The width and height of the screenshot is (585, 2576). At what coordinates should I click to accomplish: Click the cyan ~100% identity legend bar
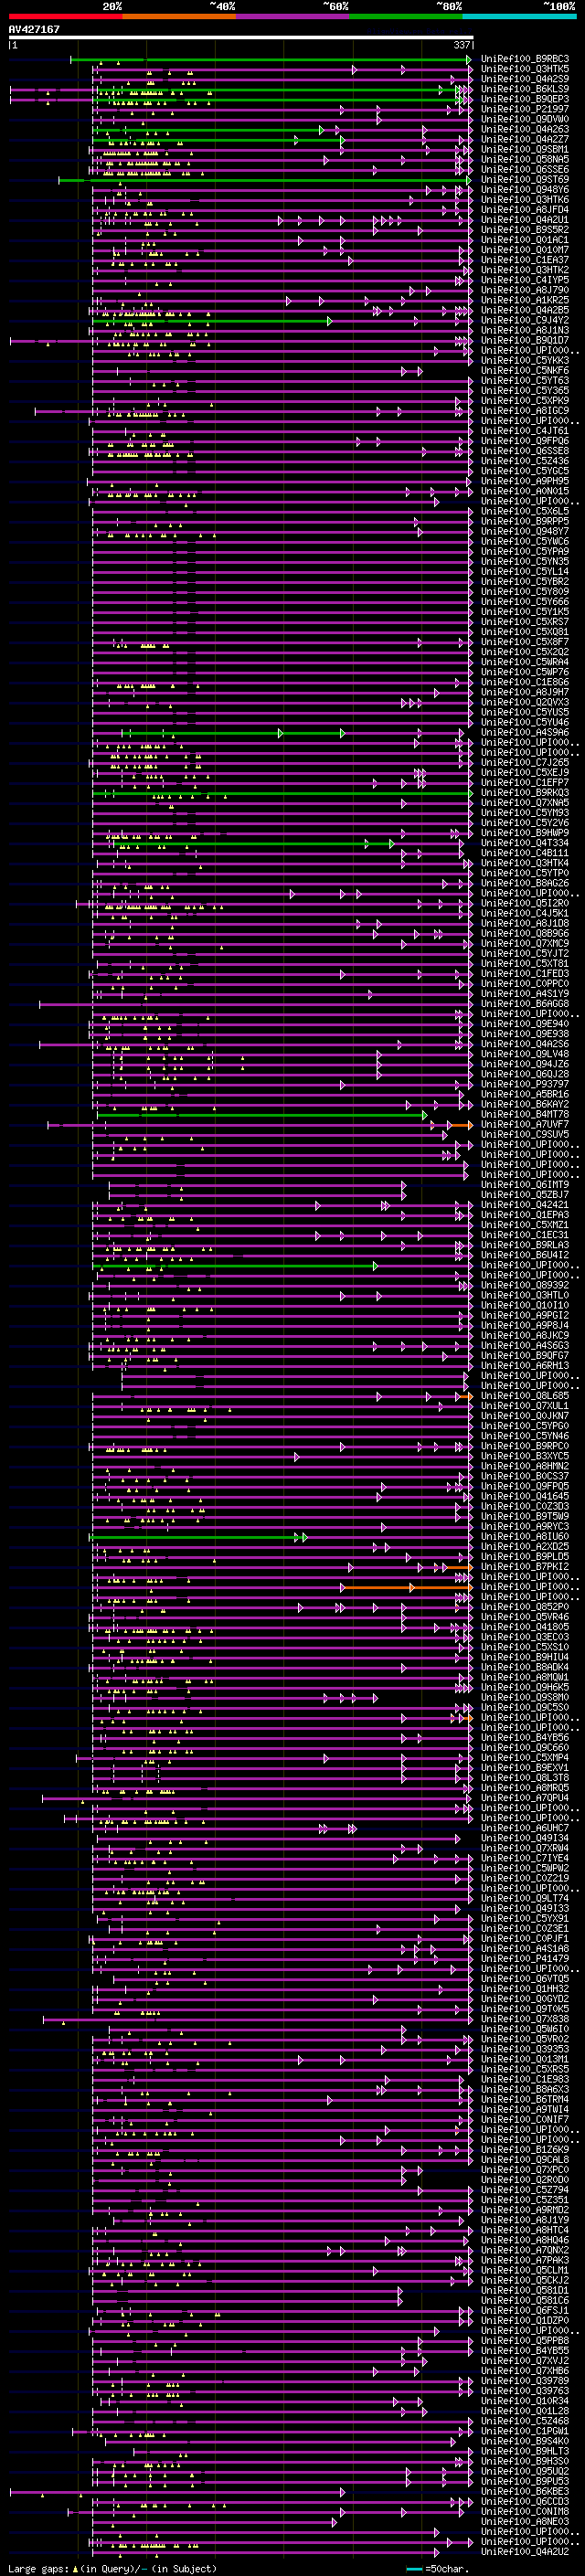pos(519,16)
